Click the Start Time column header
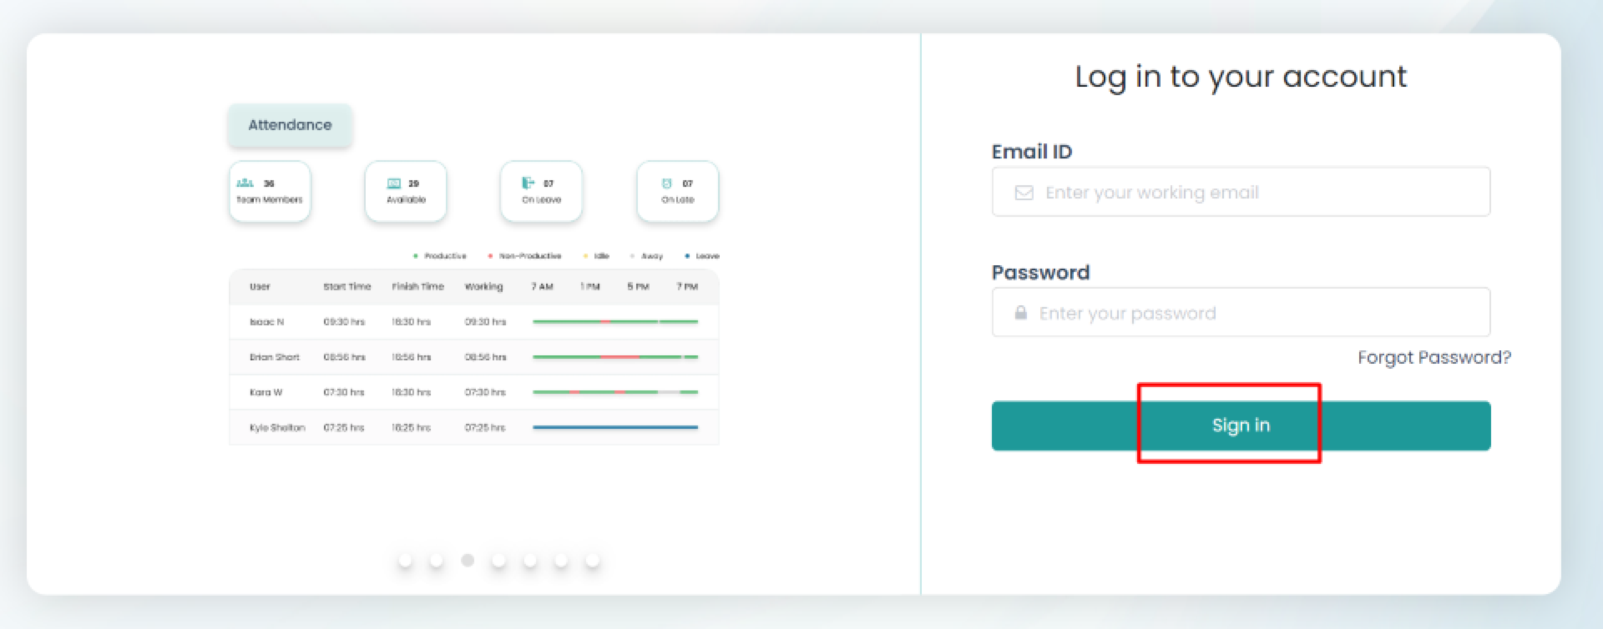Viewport: 1603px width, 629px height. tap(346, 287)
